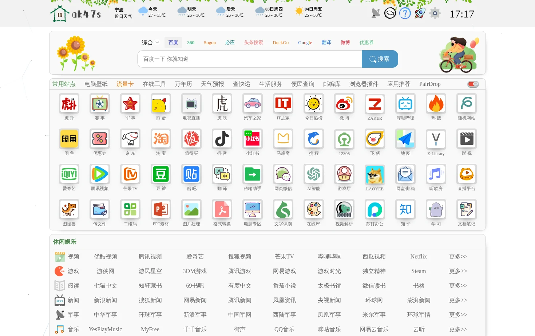Open the 豆瓣 icon
The image size is (535, 336).
coord(161,174)
